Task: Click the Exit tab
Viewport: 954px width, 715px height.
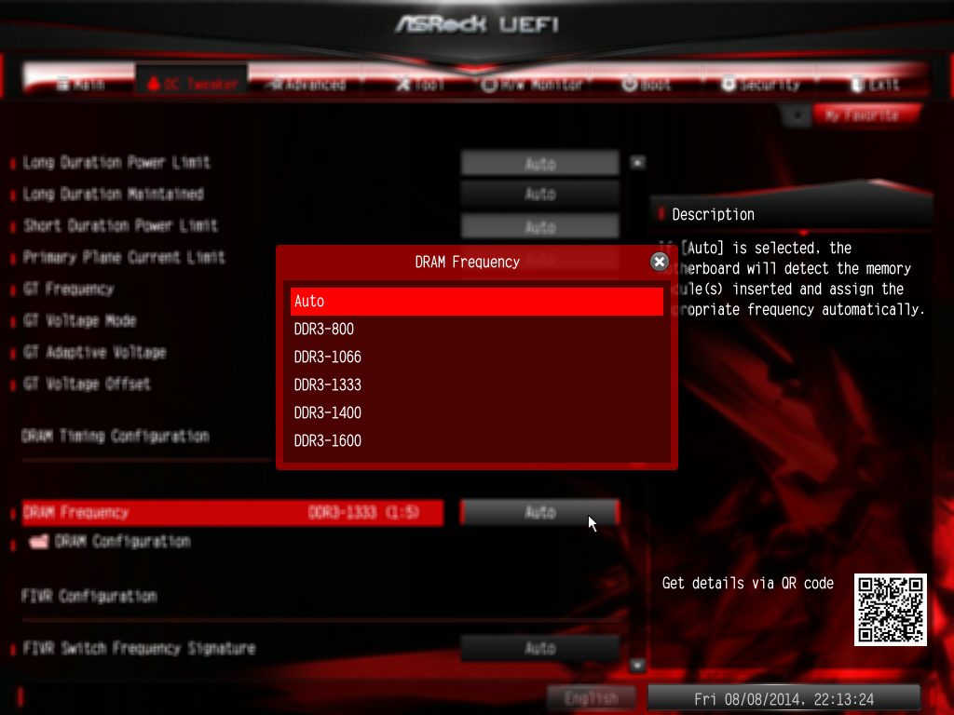Action: click(874, 84)
